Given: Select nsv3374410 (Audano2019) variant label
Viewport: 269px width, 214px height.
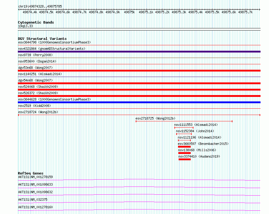Looking at the screenshot, I should coord(199,156).
